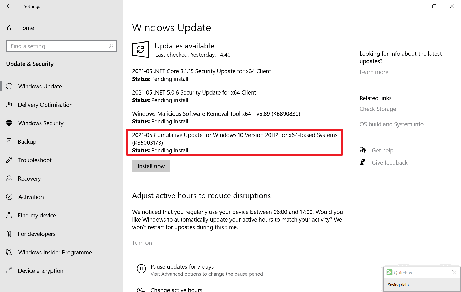This screenshot has width=461, height=292.
Task: Click the Check Storage link
Action: [378, 109]
